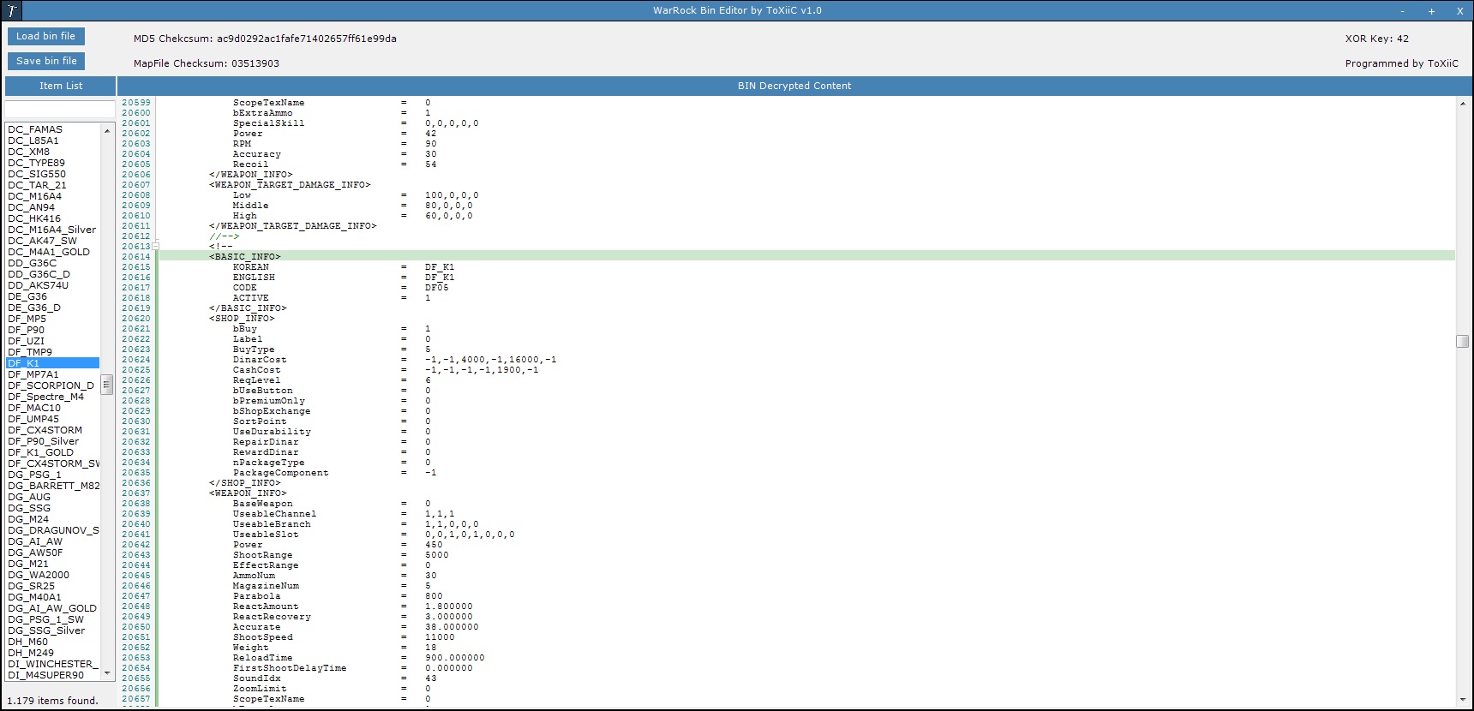Choose DG_AI_AW_GOLD from the item list
Screen dimensions: 1474x711
[52, 608]
